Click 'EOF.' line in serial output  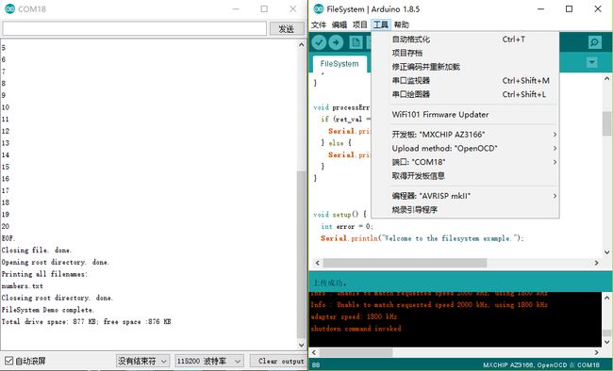8,238
